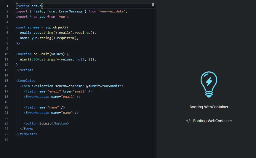Click the ErrorMessage tag with name="name"

(x=51, y=113)
